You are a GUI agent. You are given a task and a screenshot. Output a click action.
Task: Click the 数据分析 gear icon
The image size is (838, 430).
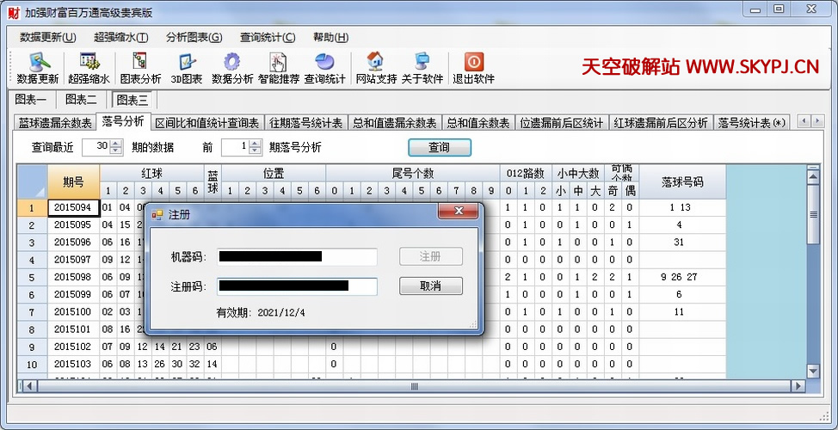coord(231,67)
